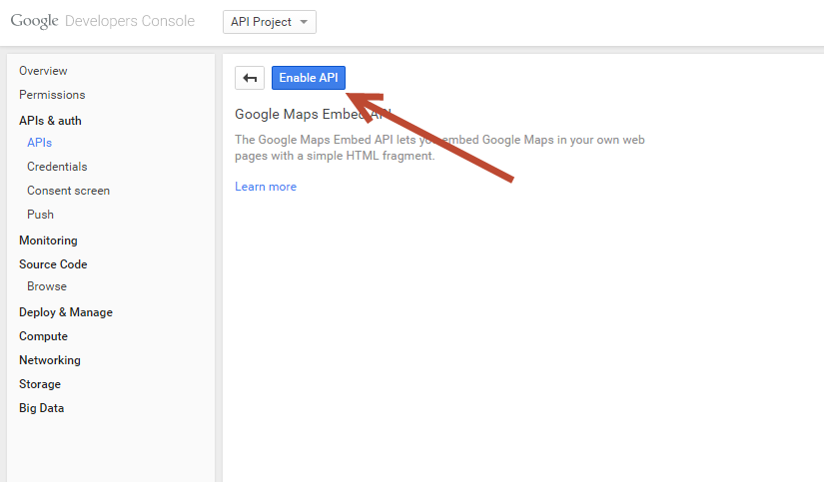Open the Learn more link
The height and width of the screenshot is (482, 824).
pyautogui.click(x=266, y=187)
